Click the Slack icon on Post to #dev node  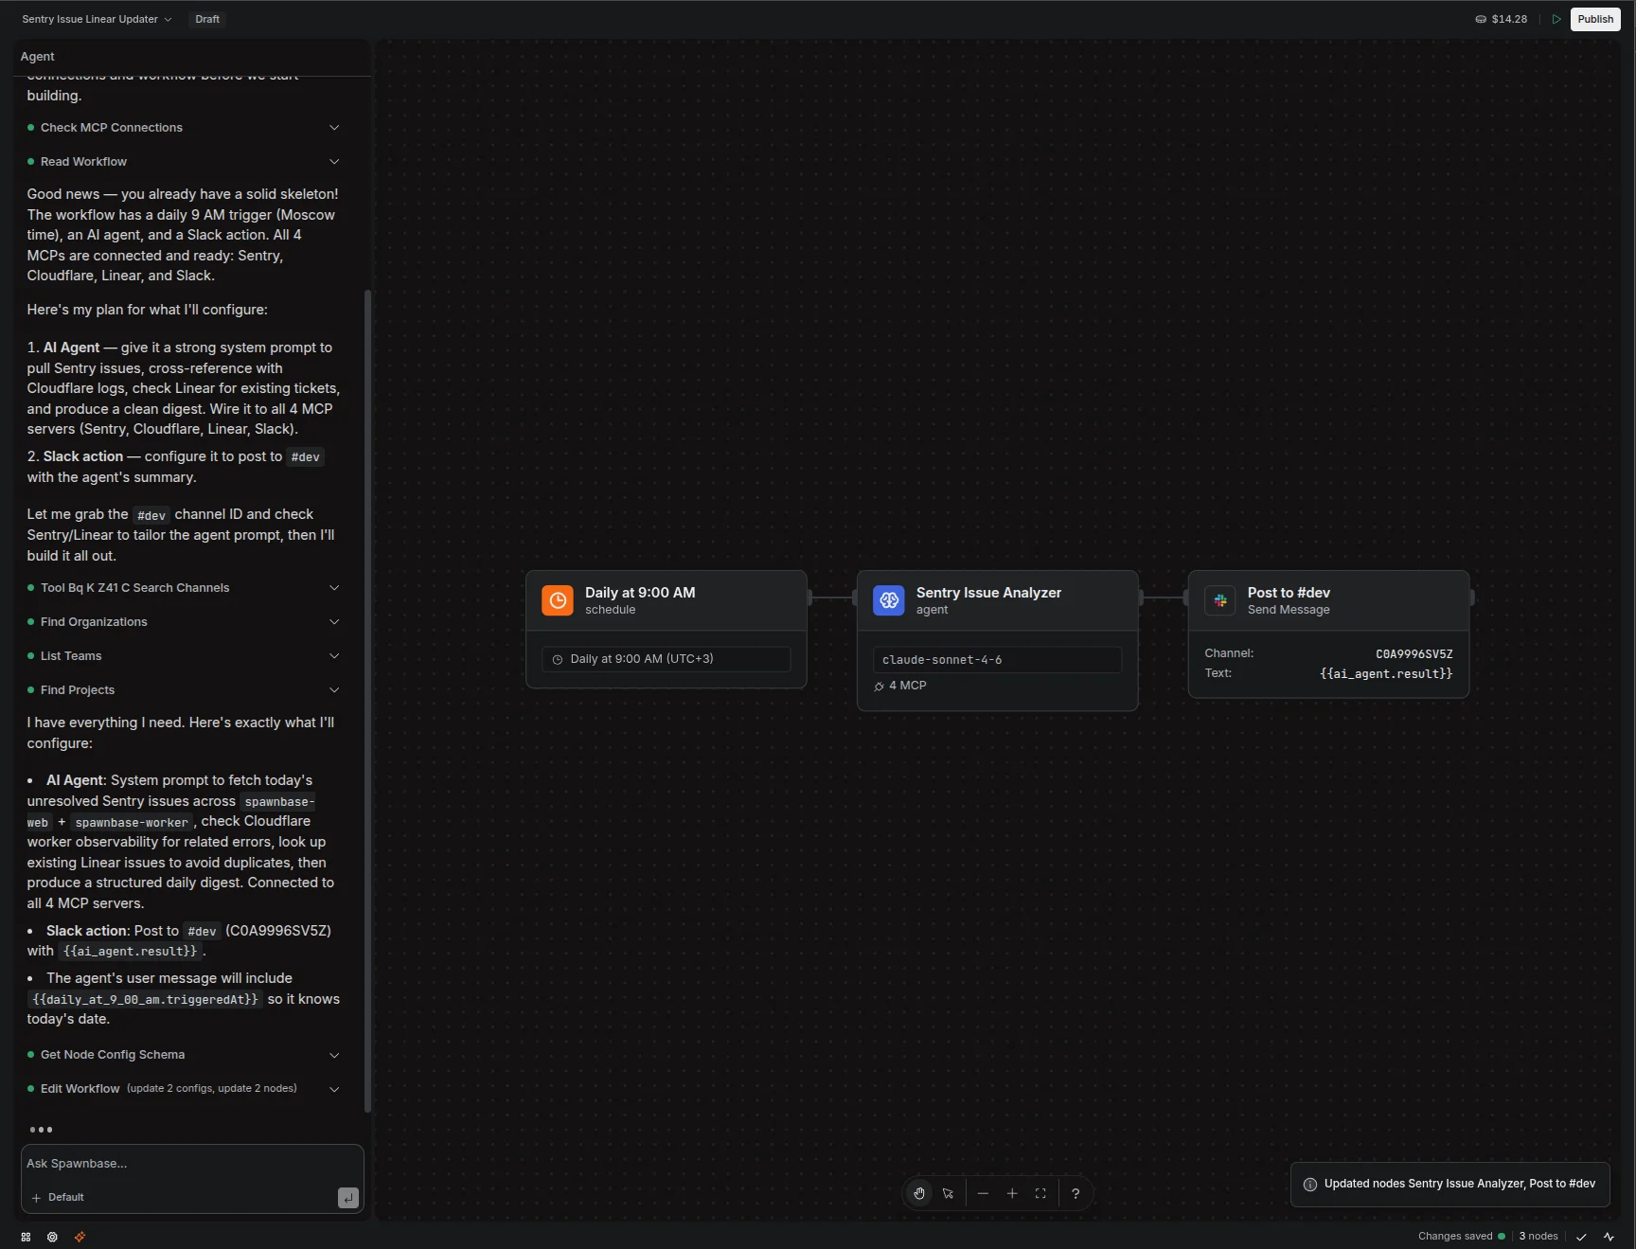click(1220, 600)
